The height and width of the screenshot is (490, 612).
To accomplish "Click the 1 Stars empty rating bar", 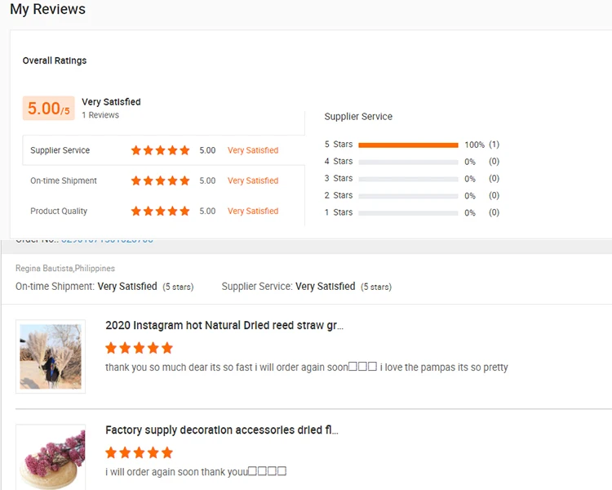I will pyautogui.click(x=408, y=213).
